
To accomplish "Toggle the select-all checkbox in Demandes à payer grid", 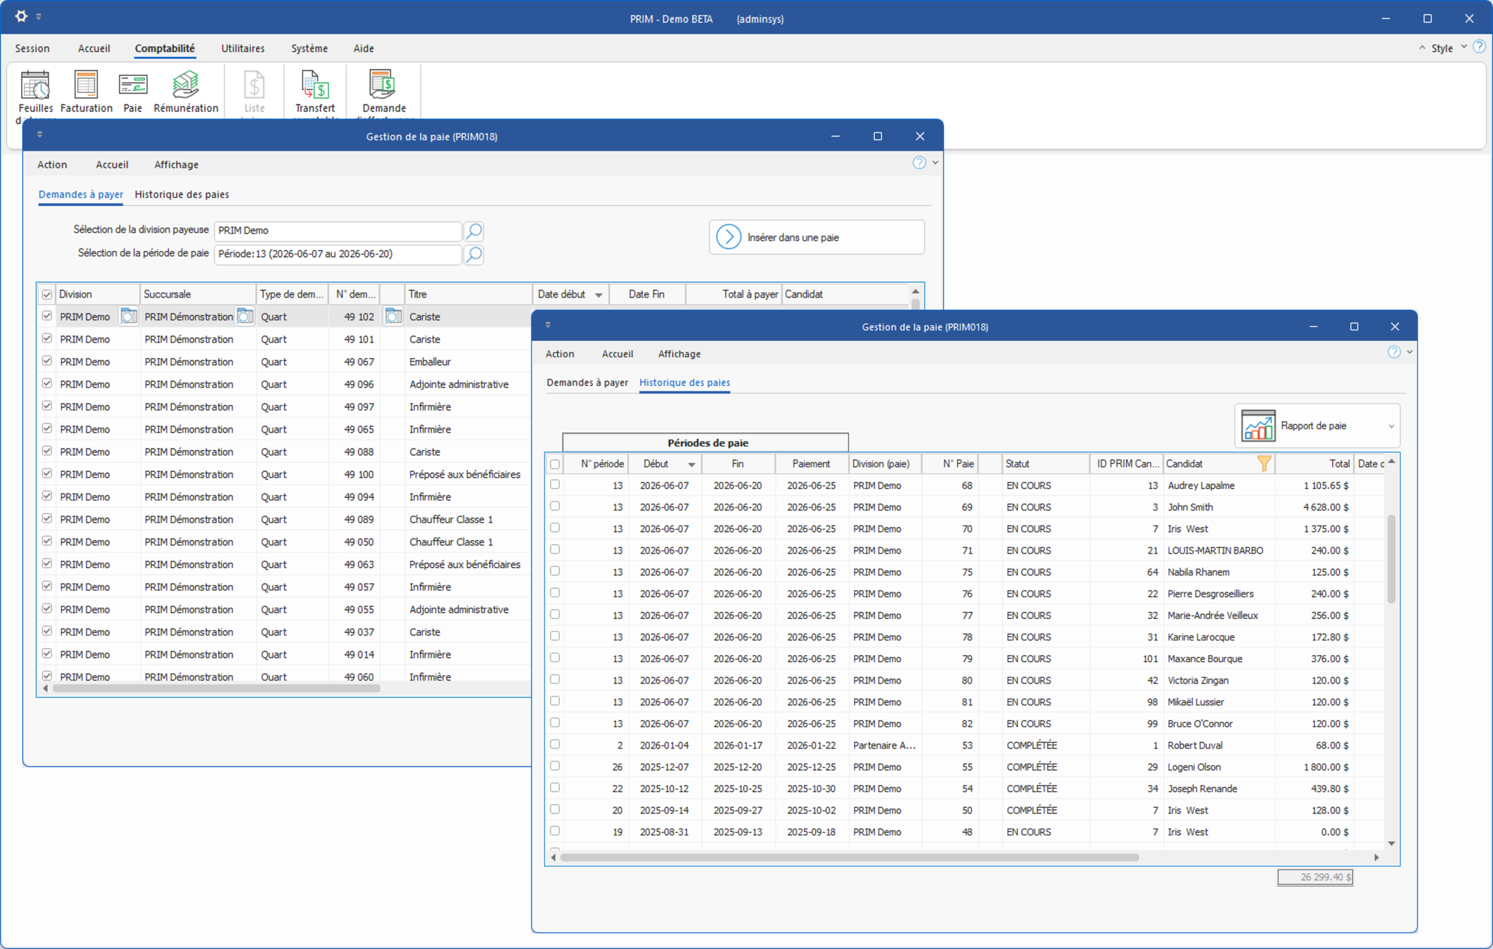I will point(47,295).
